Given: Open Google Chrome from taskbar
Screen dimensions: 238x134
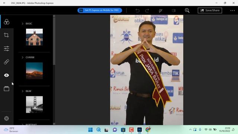Looking at the screenshot, I should 148,130.
